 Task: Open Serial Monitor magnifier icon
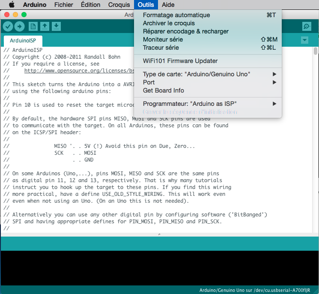(x=307, y=27)
